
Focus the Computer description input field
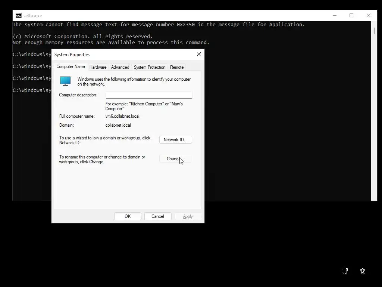(x=149, y=95)
